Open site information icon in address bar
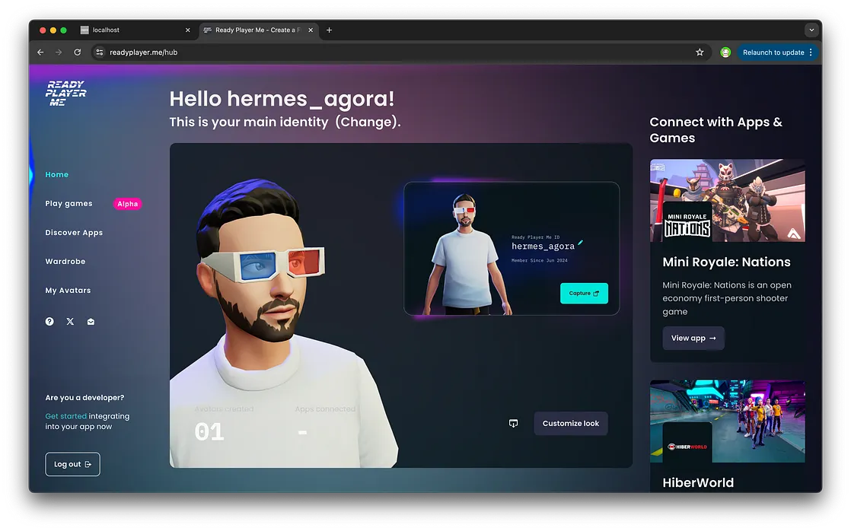 click(x=99, y=52)
